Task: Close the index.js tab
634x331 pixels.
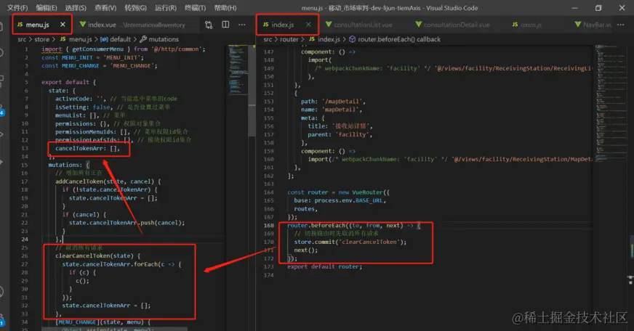Action: coord(308,25)
